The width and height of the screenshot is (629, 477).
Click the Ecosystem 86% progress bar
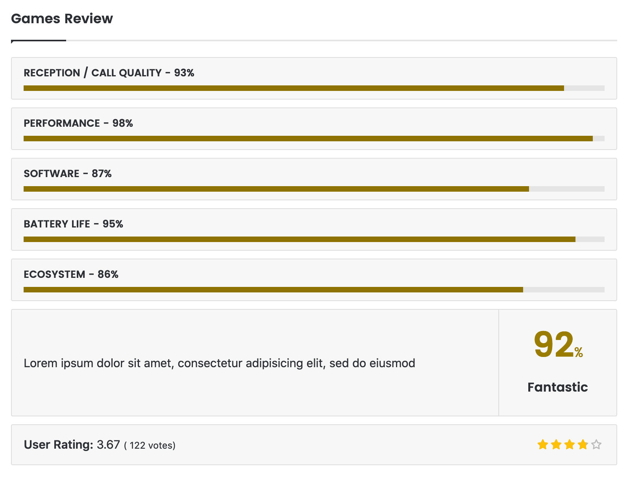(x=314, y=290)
